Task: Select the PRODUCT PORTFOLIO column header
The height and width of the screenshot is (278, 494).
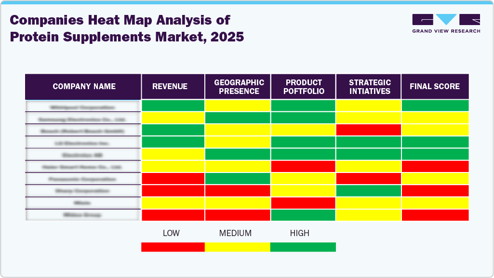Action: tap(304, 86)
